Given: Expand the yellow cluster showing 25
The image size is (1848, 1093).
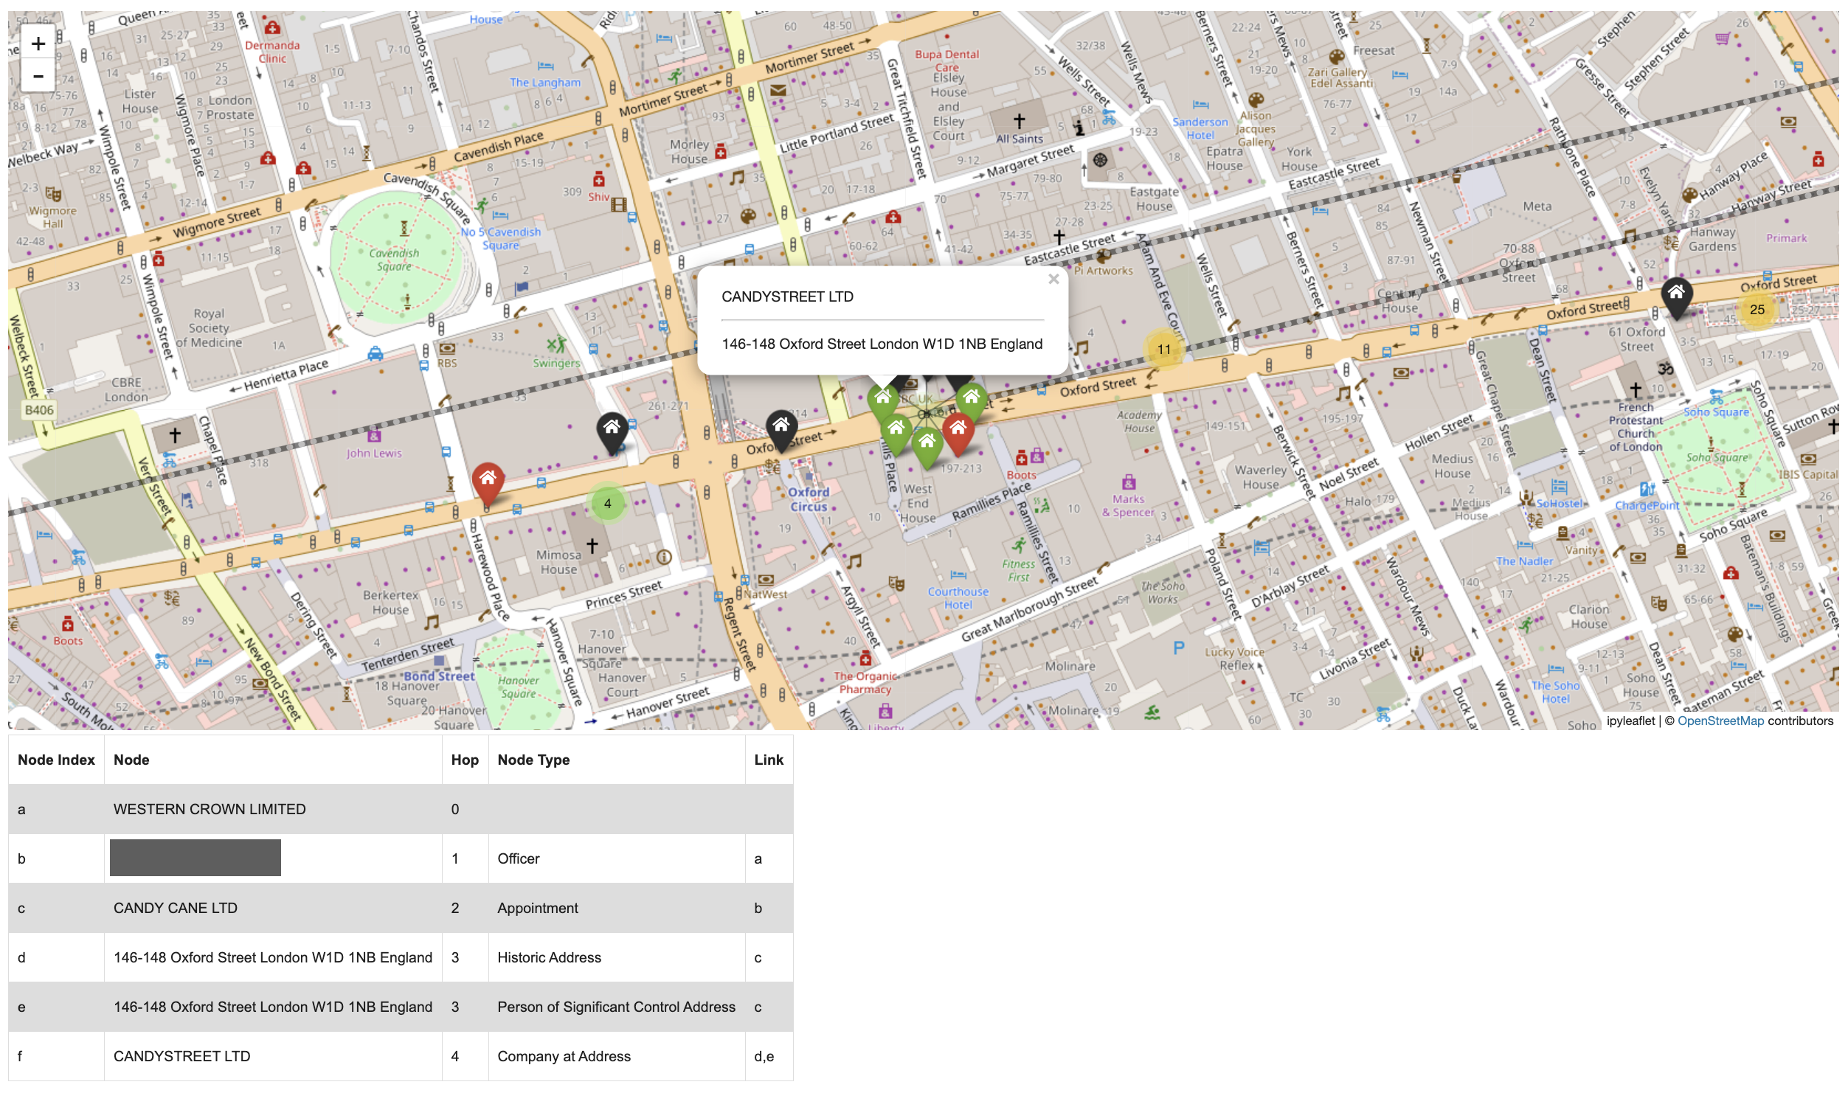Looking at the screenshot, I should pos(1757,310).
